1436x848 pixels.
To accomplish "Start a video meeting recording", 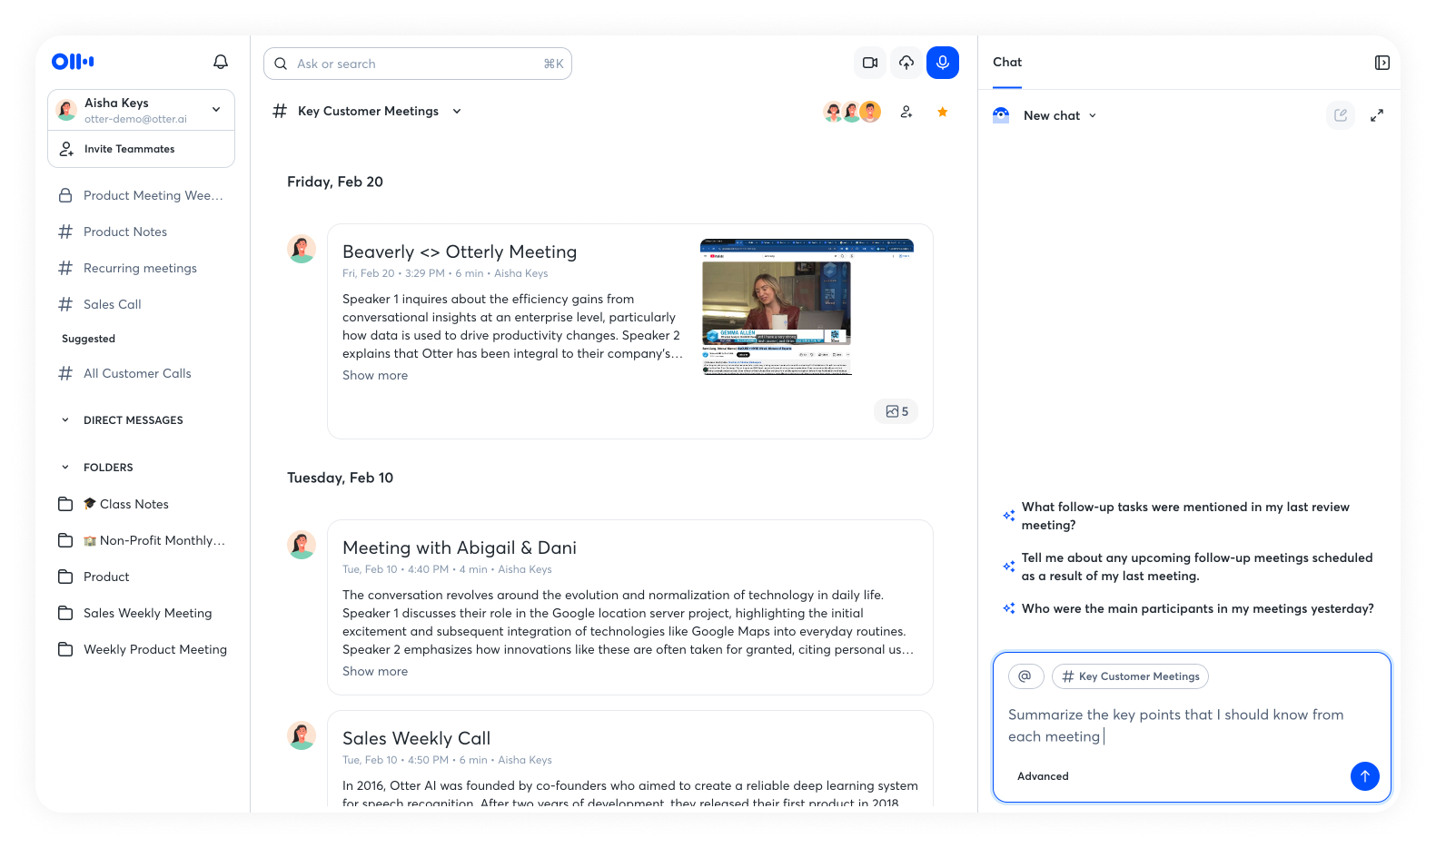I will (x=870, y=63).
